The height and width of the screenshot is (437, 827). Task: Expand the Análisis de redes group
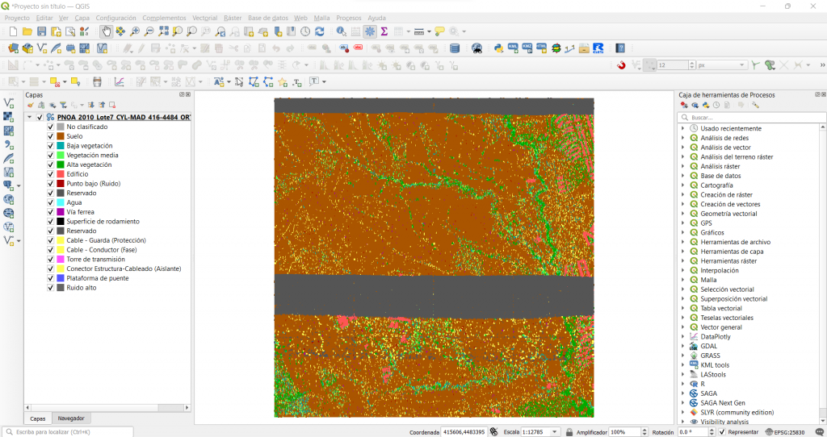[x=683, y=138]
